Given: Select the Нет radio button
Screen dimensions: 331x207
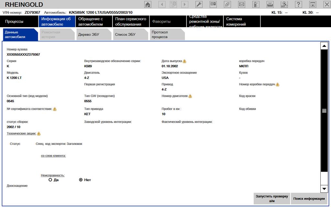Looking at the screenshot, I should 81,180.
